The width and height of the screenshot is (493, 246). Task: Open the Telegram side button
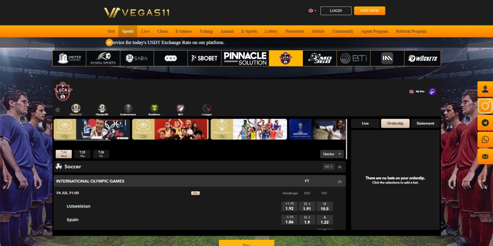pyautogui.click(x=485, y=123)
